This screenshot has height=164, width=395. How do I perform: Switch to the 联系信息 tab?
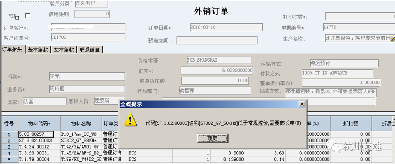90,50
